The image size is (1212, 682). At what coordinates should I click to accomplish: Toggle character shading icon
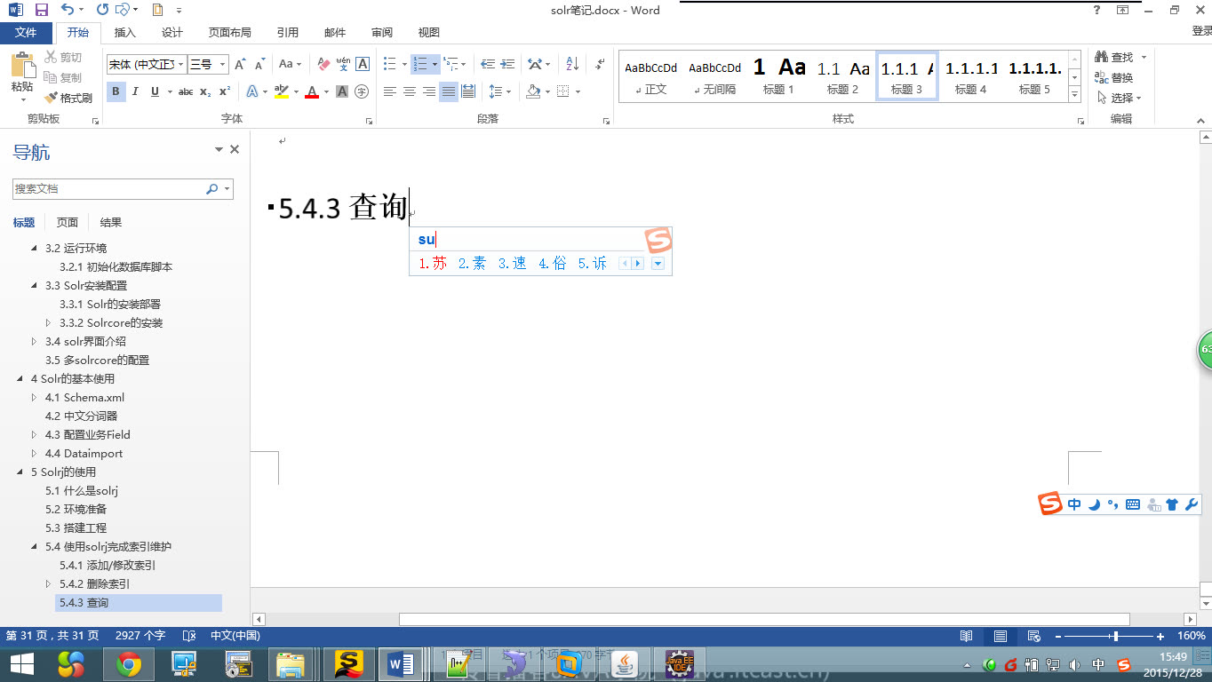pyautogui.click(x=342, y=91)
